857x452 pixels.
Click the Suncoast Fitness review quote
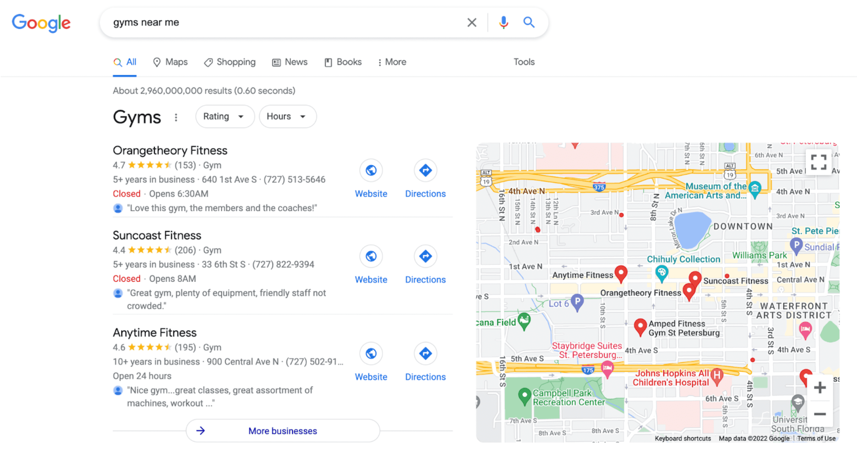coord(226,299)
